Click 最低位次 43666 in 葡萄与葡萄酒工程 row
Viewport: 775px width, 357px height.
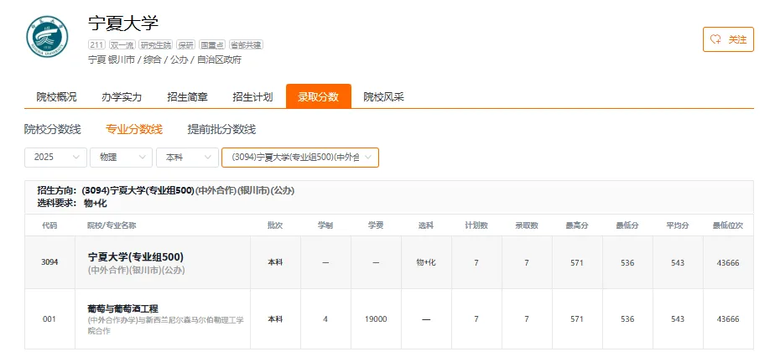728,319
